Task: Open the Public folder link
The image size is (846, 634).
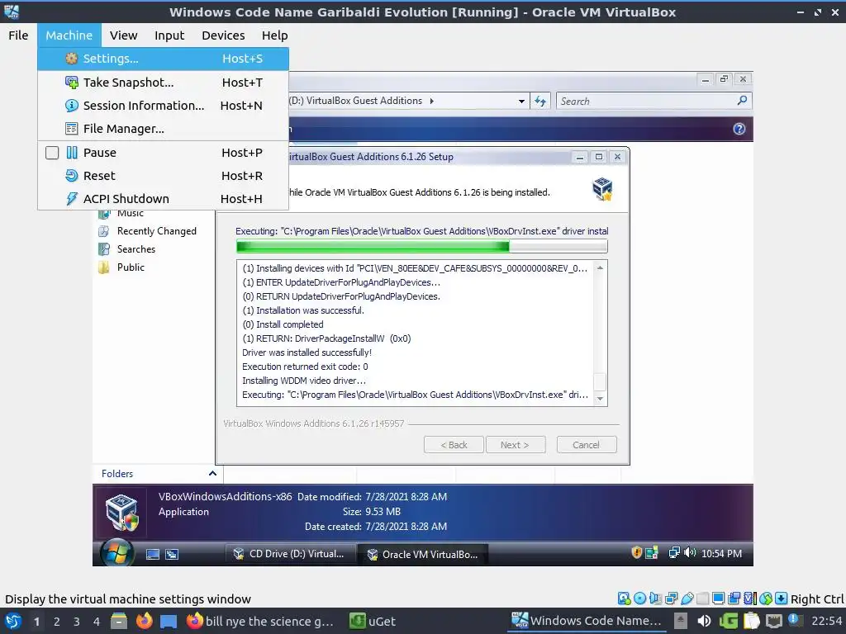Action: click(122, 267)
